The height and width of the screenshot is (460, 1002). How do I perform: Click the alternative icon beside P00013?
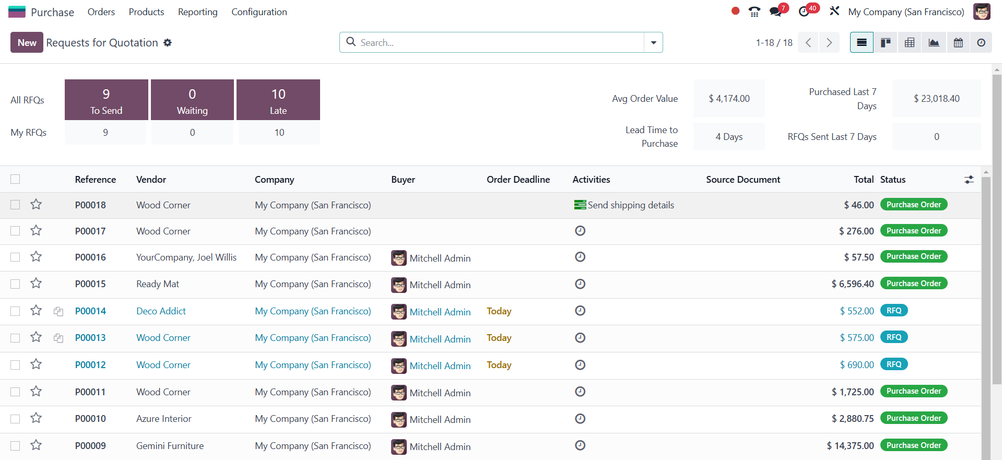58,338
